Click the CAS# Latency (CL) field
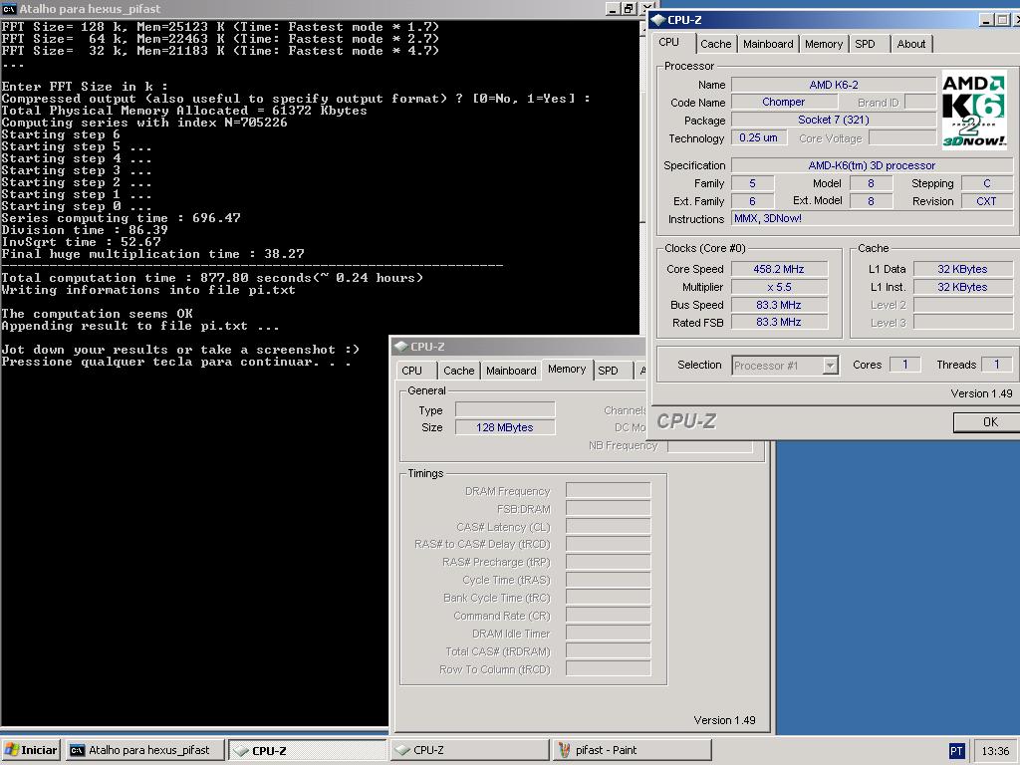Viewport: 1020px width, 765px height. pos(609,526)
